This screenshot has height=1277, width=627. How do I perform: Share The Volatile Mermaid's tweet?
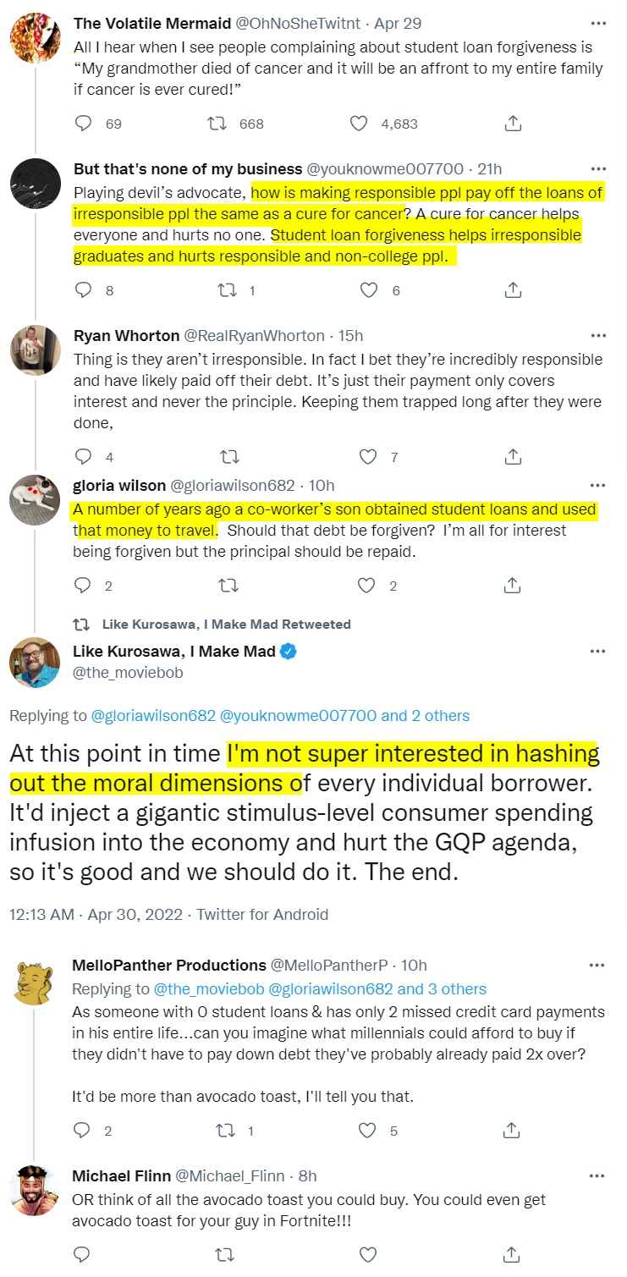pyautogui.click(x=512, y=124)
